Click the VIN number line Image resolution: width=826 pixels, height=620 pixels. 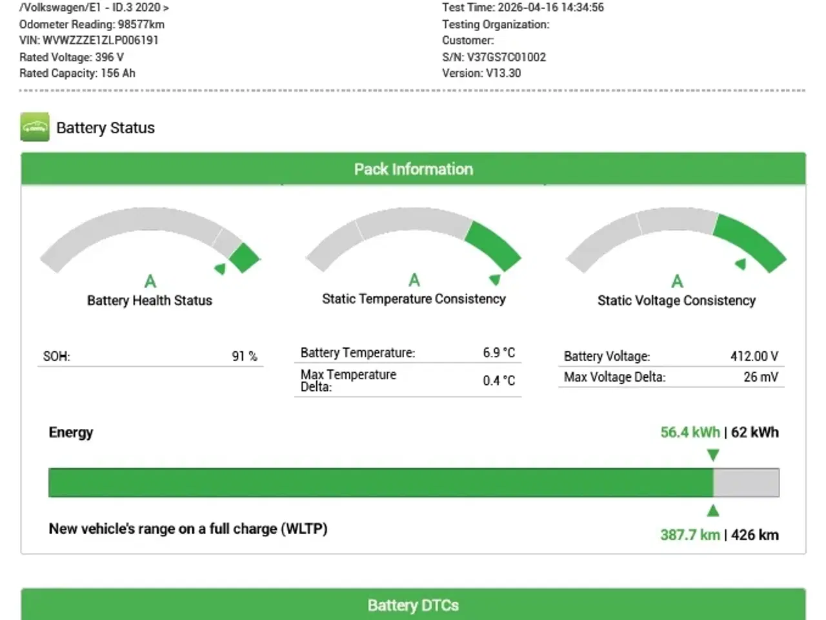88,40
